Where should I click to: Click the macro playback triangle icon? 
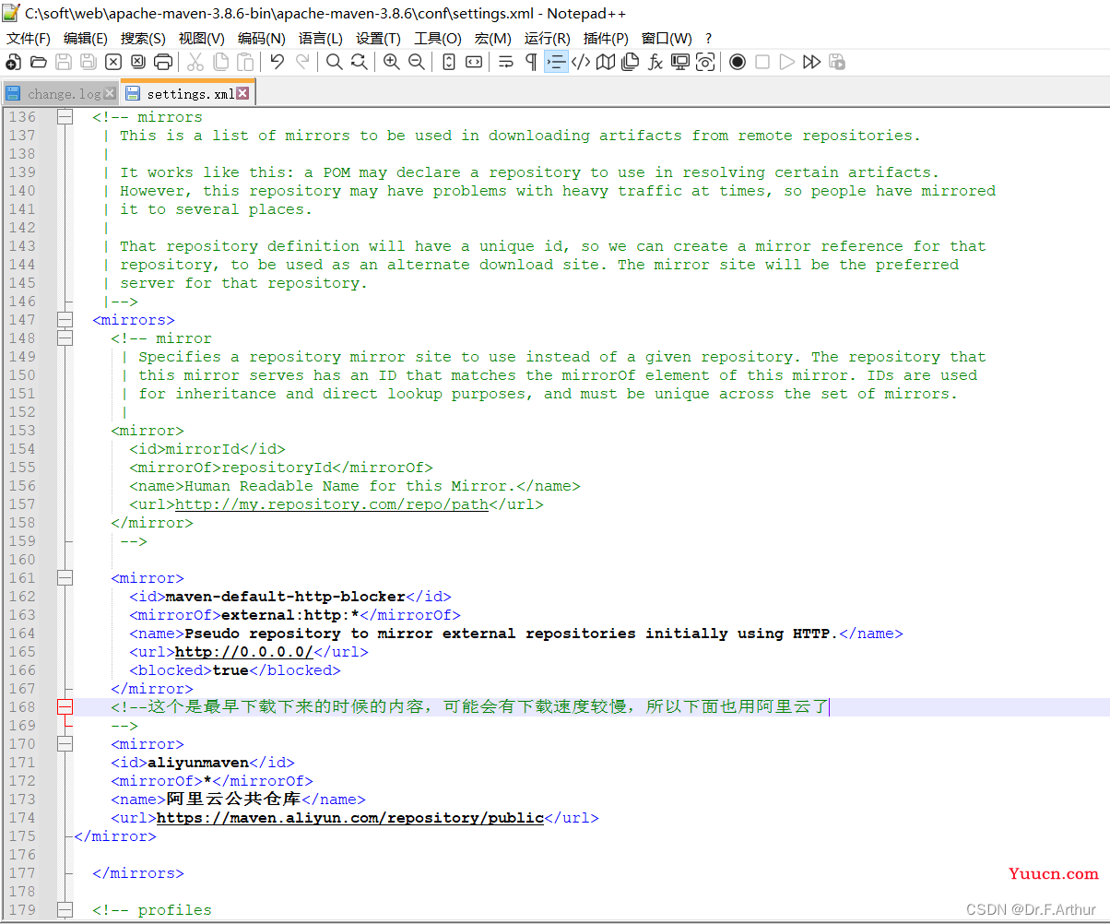click(x=786, y=62)
